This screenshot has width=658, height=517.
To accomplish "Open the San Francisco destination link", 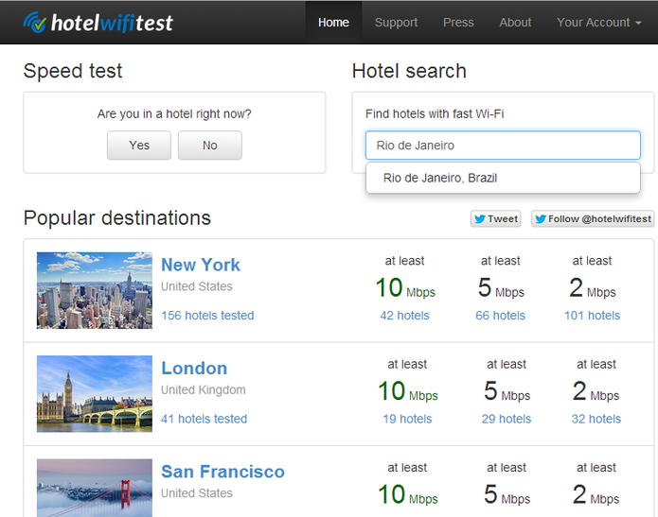I will (222, 472).
